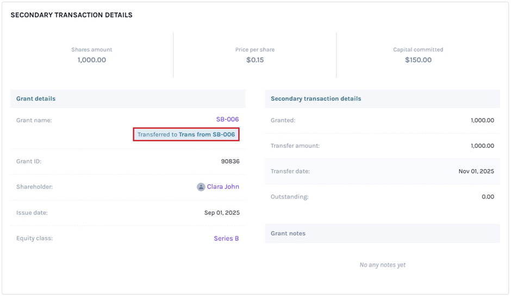
Task: Click the Grant details section header
Action: [36, 99]
